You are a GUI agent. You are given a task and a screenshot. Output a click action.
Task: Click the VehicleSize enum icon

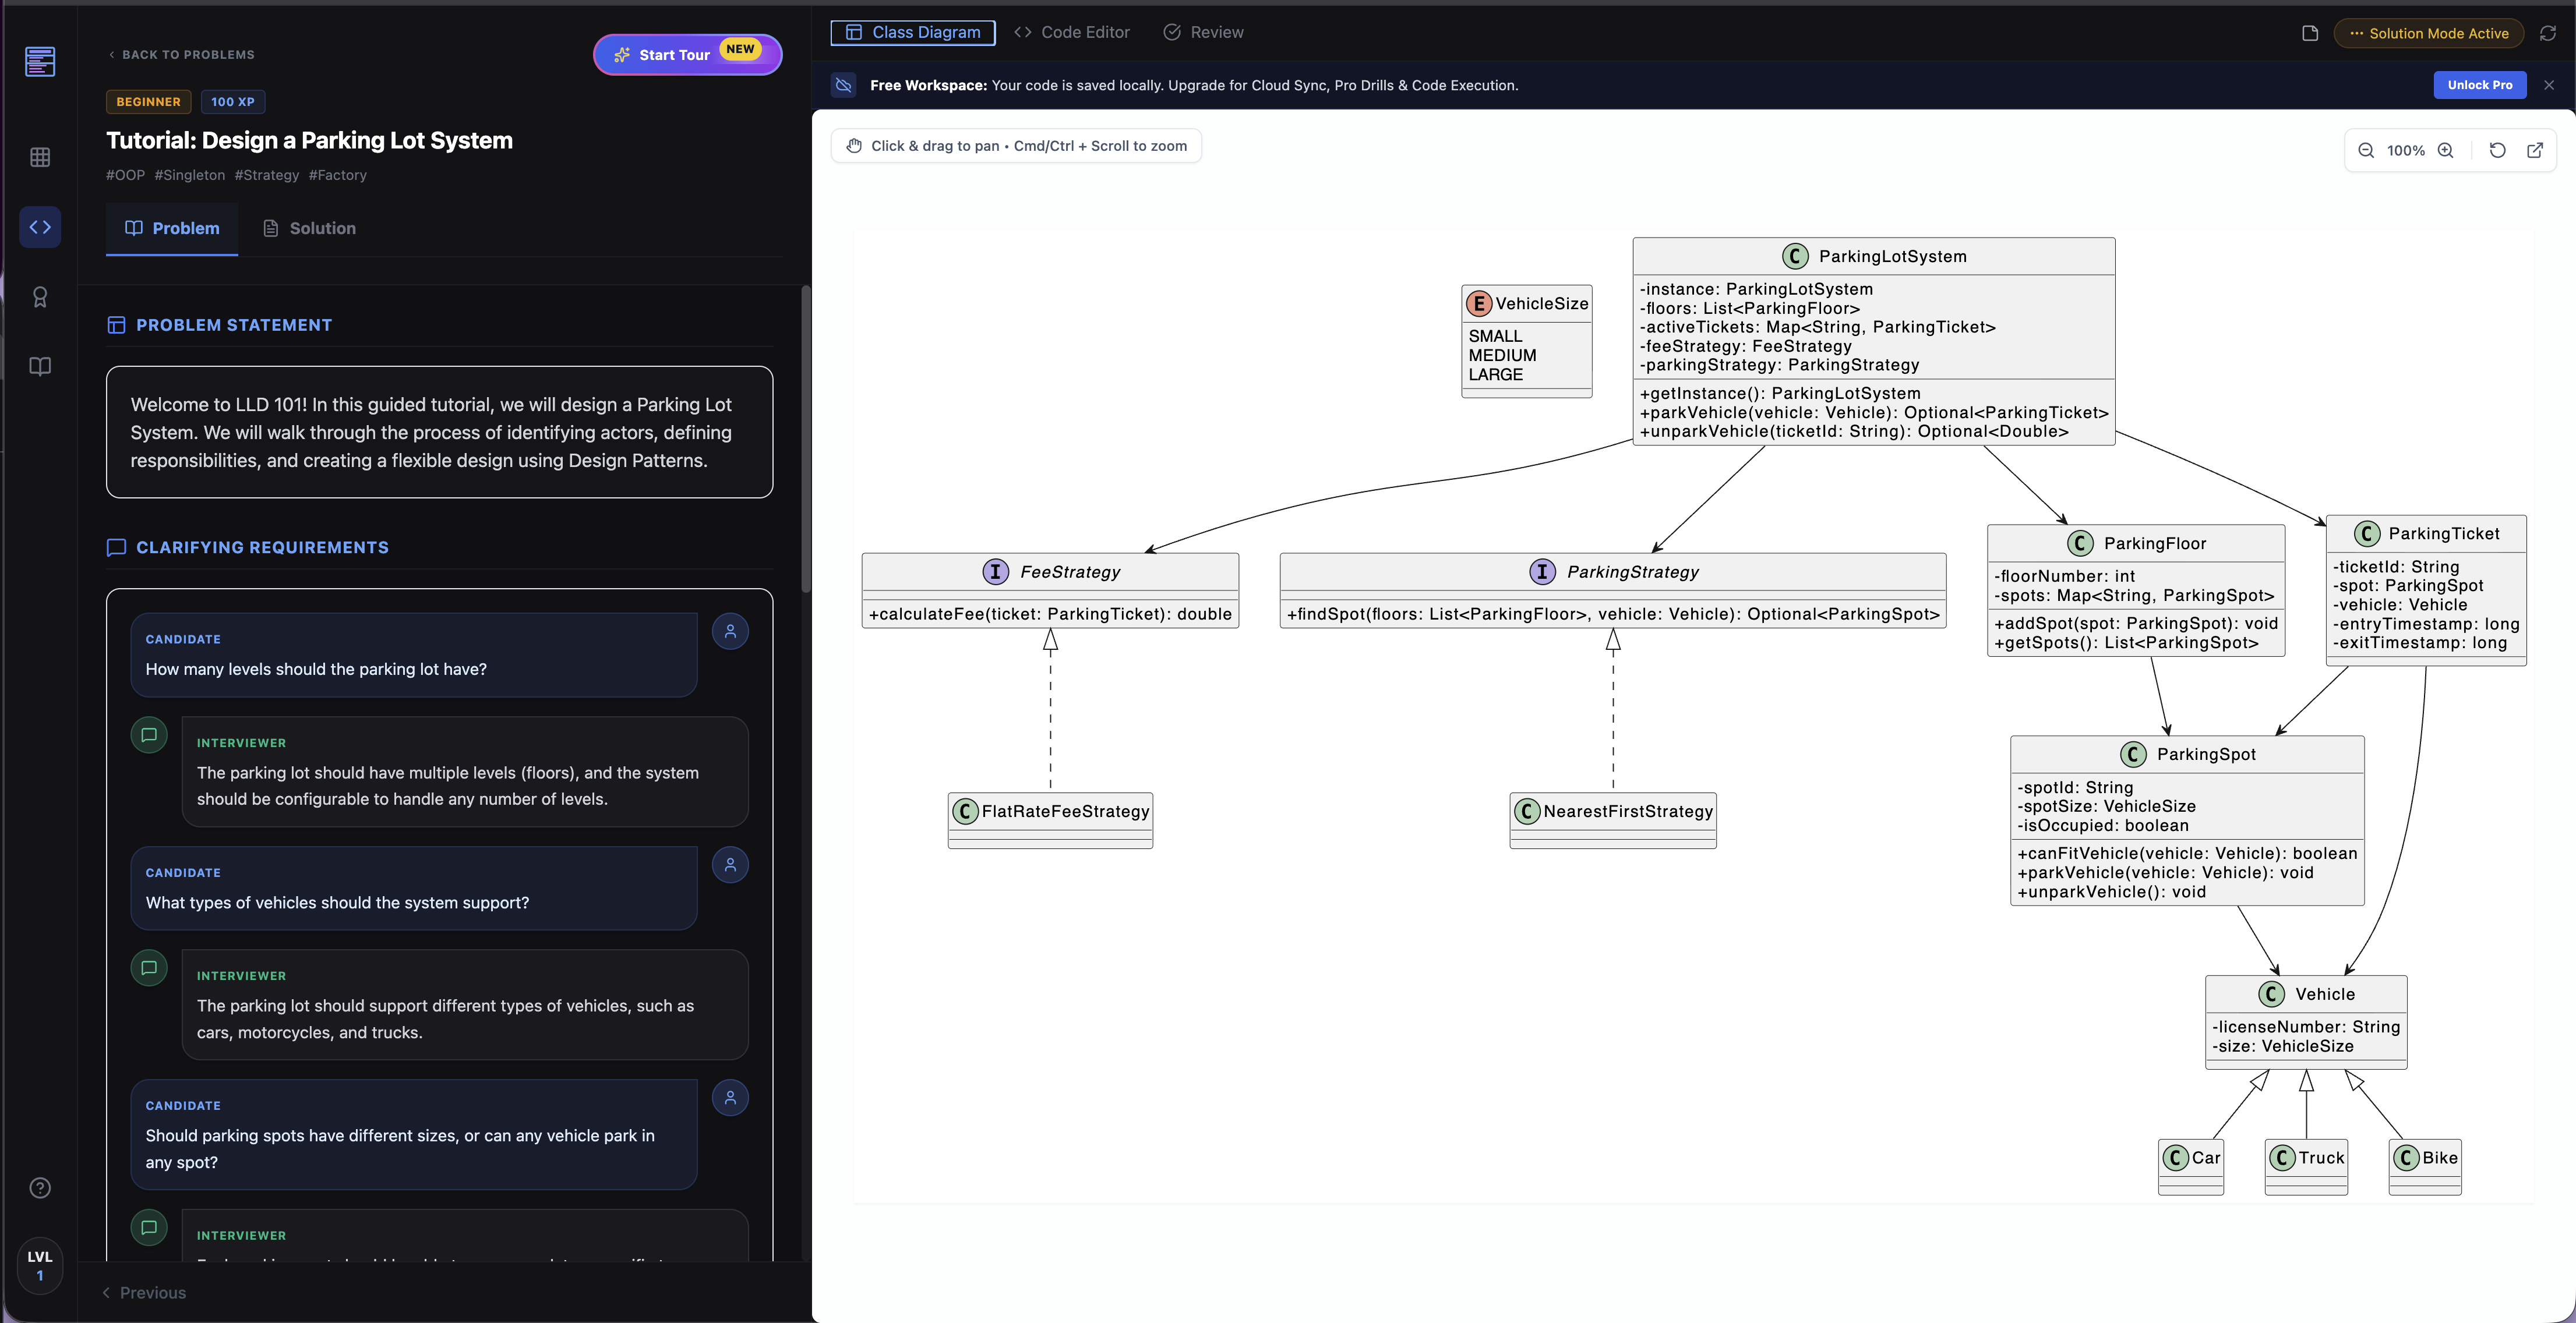(1478, 303)
